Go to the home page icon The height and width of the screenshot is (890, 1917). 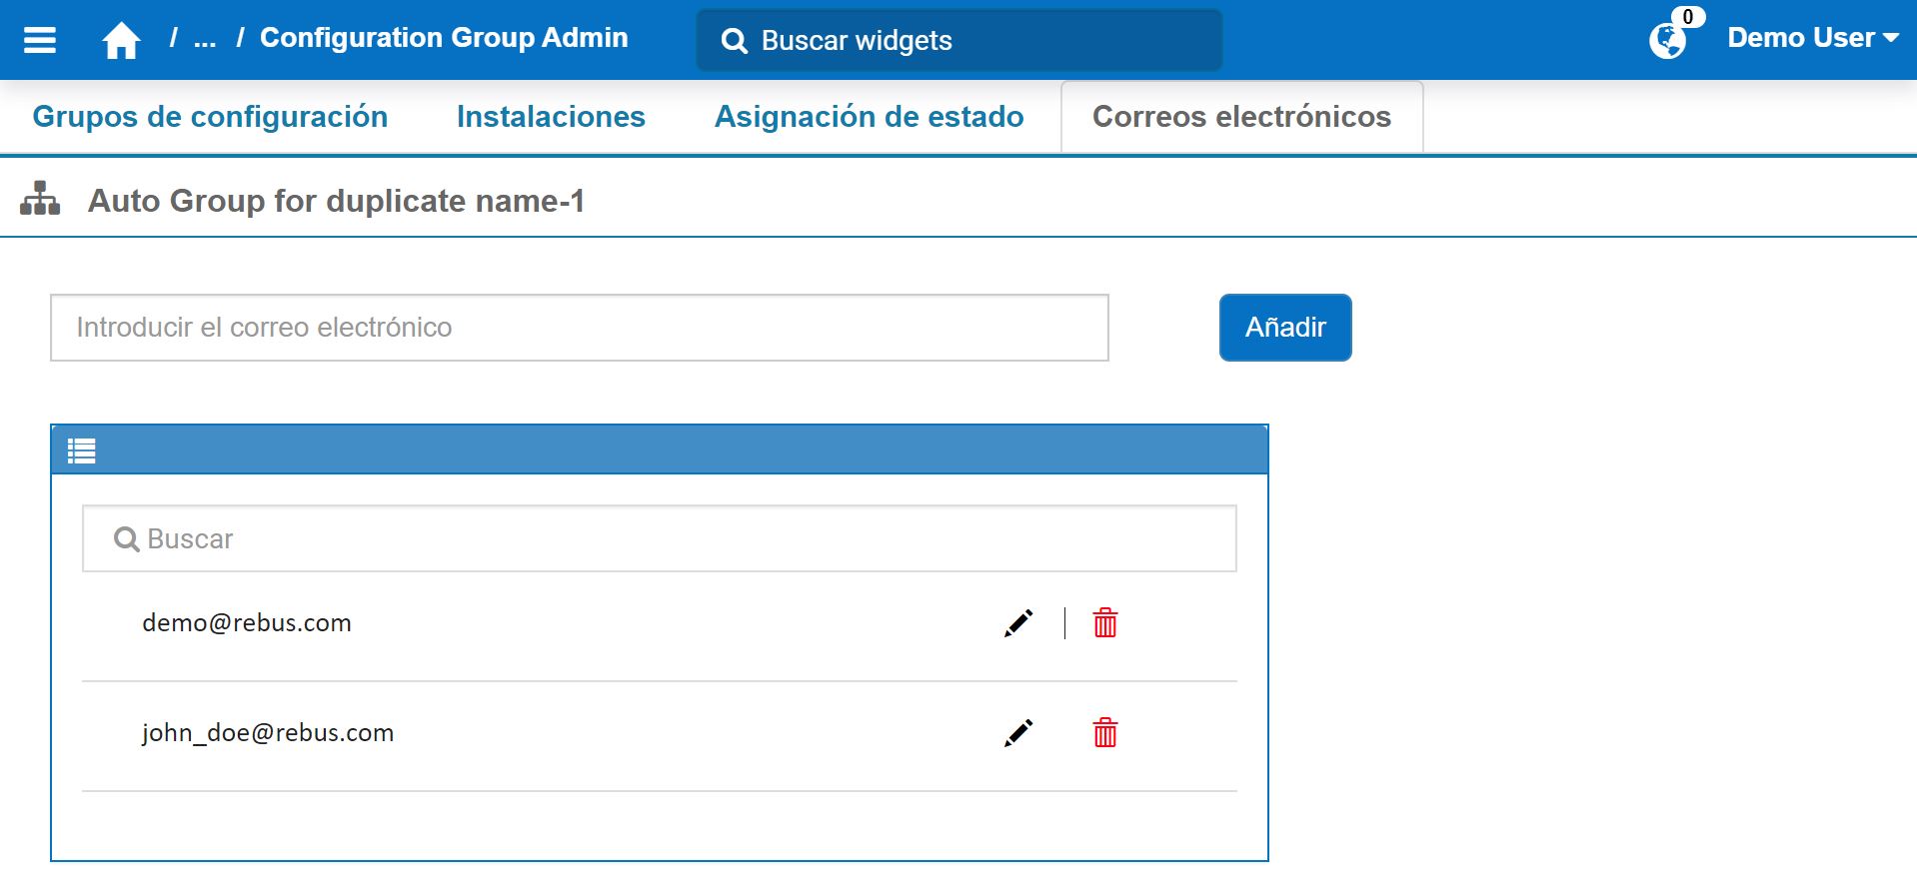pyautogui.click(x=121, y=41)
